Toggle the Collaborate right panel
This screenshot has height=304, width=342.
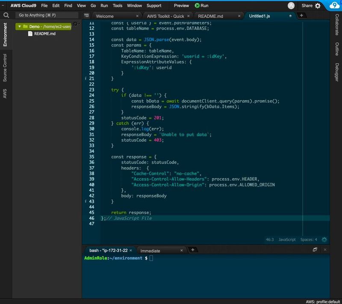[337, 25]
